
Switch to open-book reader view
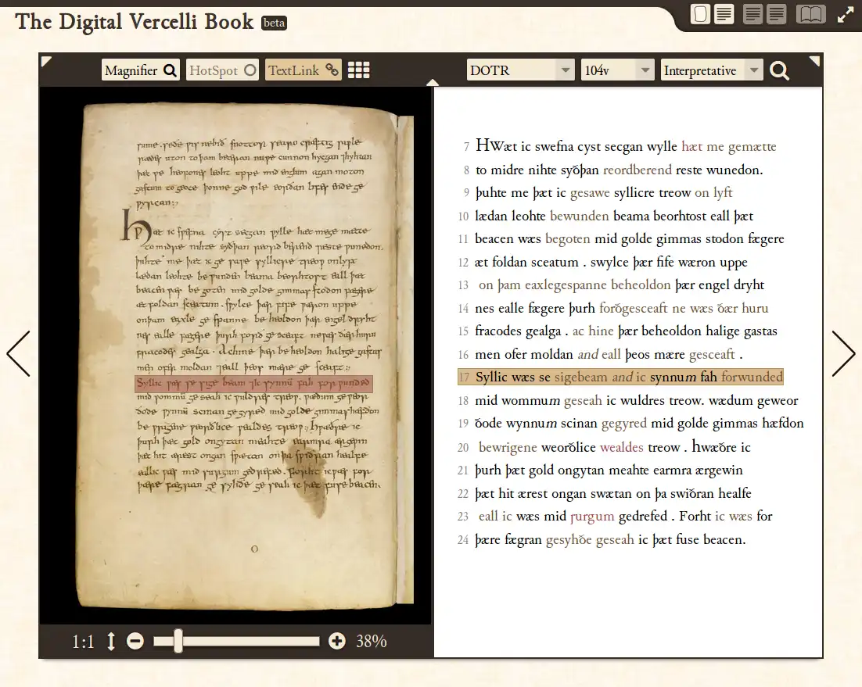tap(811, 14)
